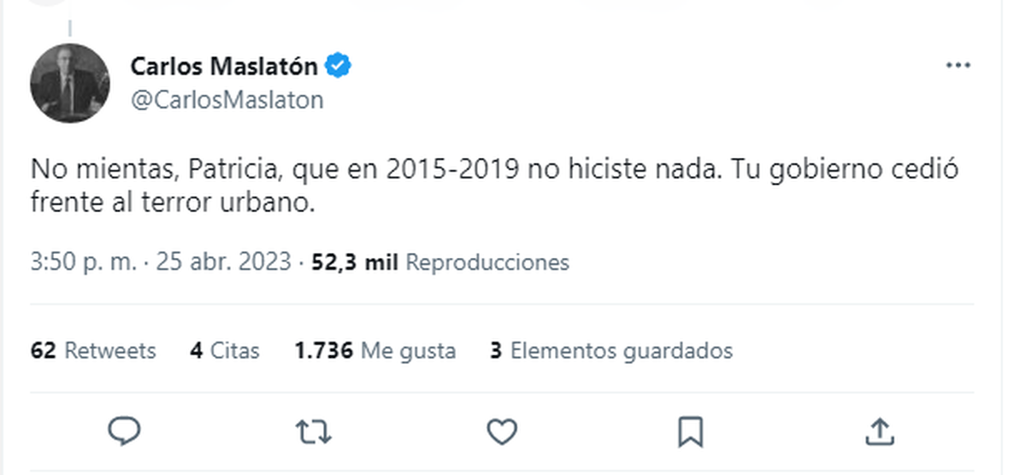View the 1.736 Me gusta list
This screenshot has height=475, width=1026.
pyautogui.click(x=375, y=350)
